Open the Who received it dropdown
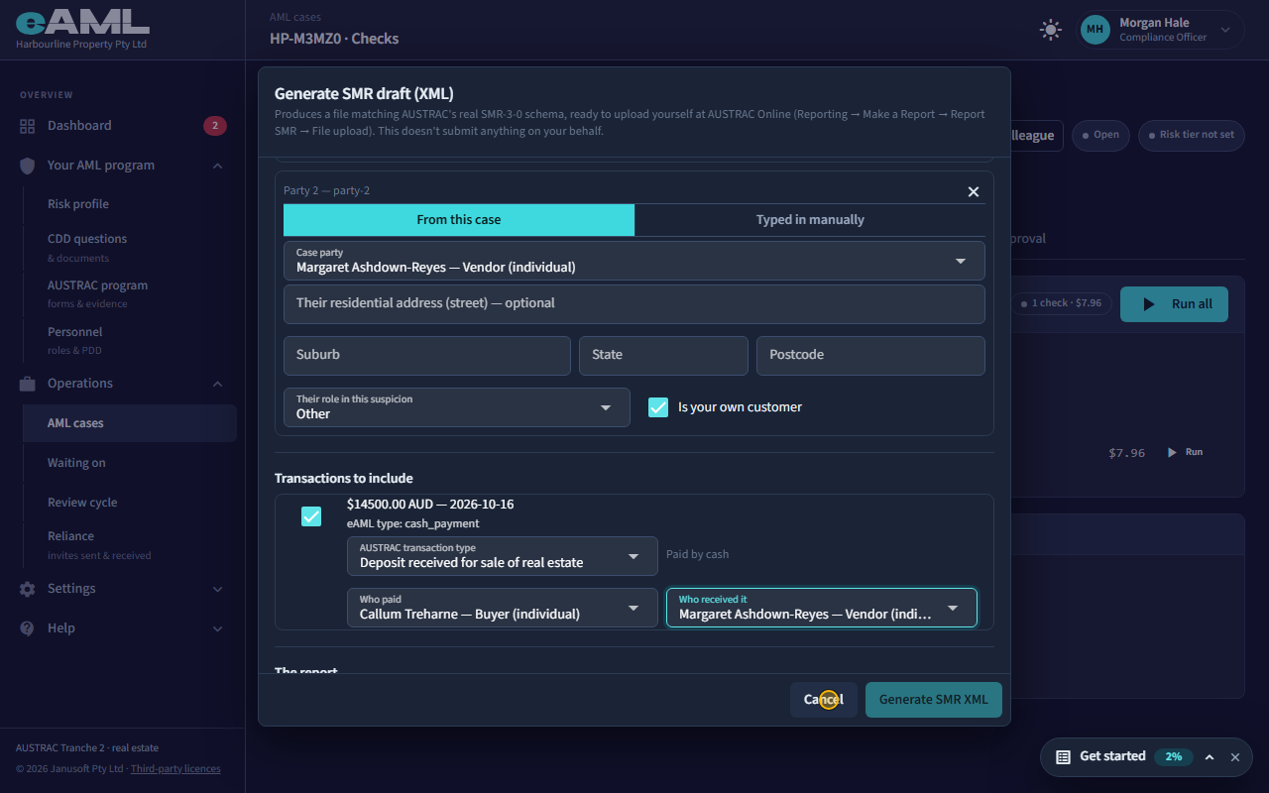 (822, 608)
